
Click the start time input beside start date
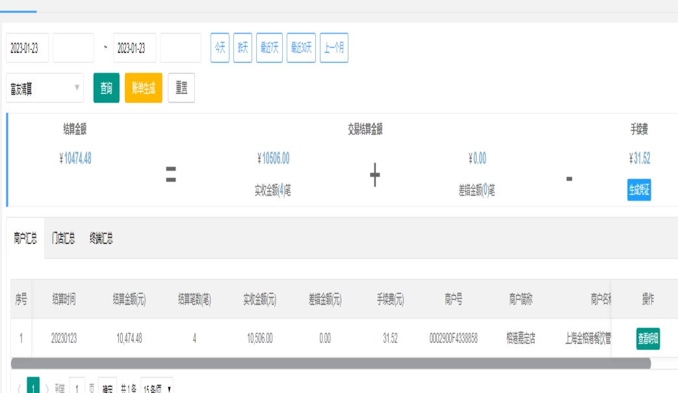pos(73,49)
